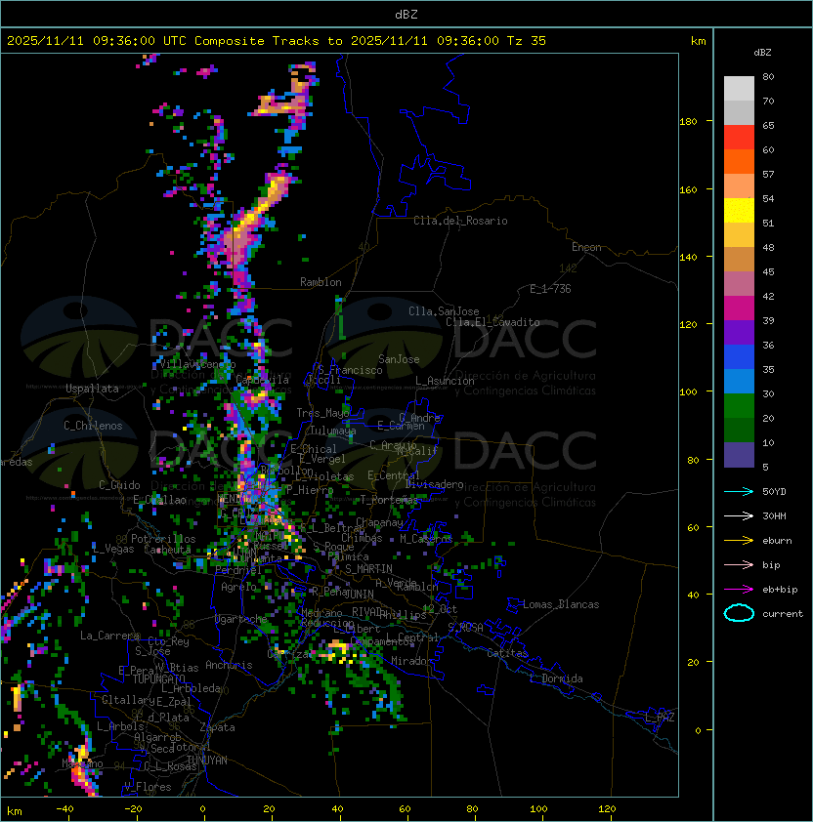Click the 'La_Carrera' map label
Screen dimensions: 813x822
tap(109, 636)
